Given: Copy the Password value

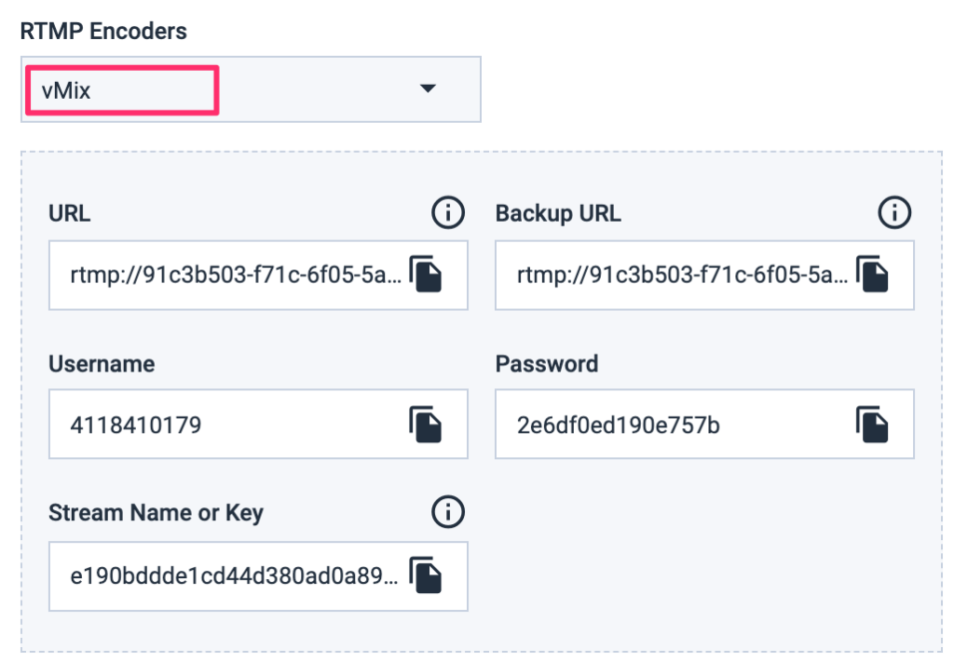Looking at the screenshot, I should coord(873,425).
